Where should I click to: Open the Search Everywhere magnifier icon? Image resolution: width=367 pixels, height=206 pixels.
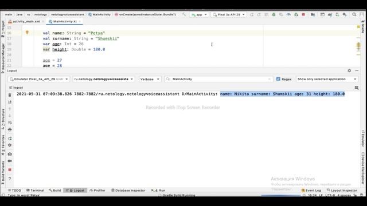tap(354, 14)
